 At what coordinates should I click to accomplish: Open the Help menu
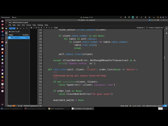46,25
